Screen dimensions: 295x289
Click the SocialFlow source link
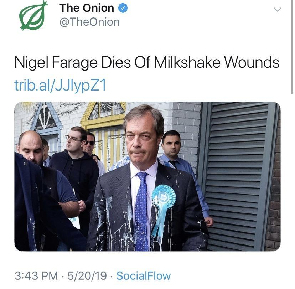click(144, 275)
